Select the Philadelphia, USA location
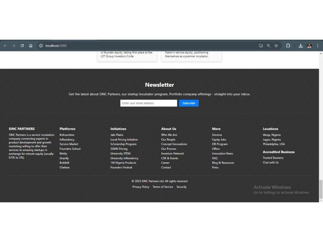The image size is (323, 242). (x=274, y=144)
